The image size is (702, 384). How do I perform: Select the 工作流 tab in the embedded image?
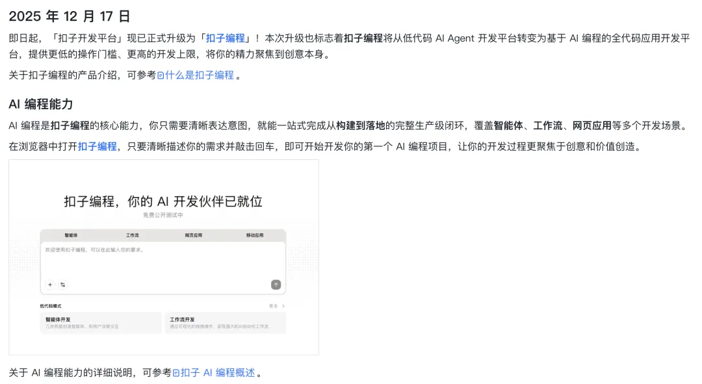(132, 235)
